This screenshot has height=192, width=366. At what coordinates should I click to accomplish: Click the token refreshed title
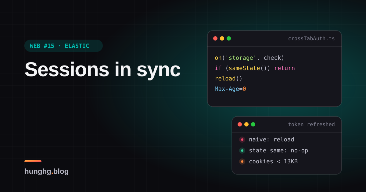311,124
